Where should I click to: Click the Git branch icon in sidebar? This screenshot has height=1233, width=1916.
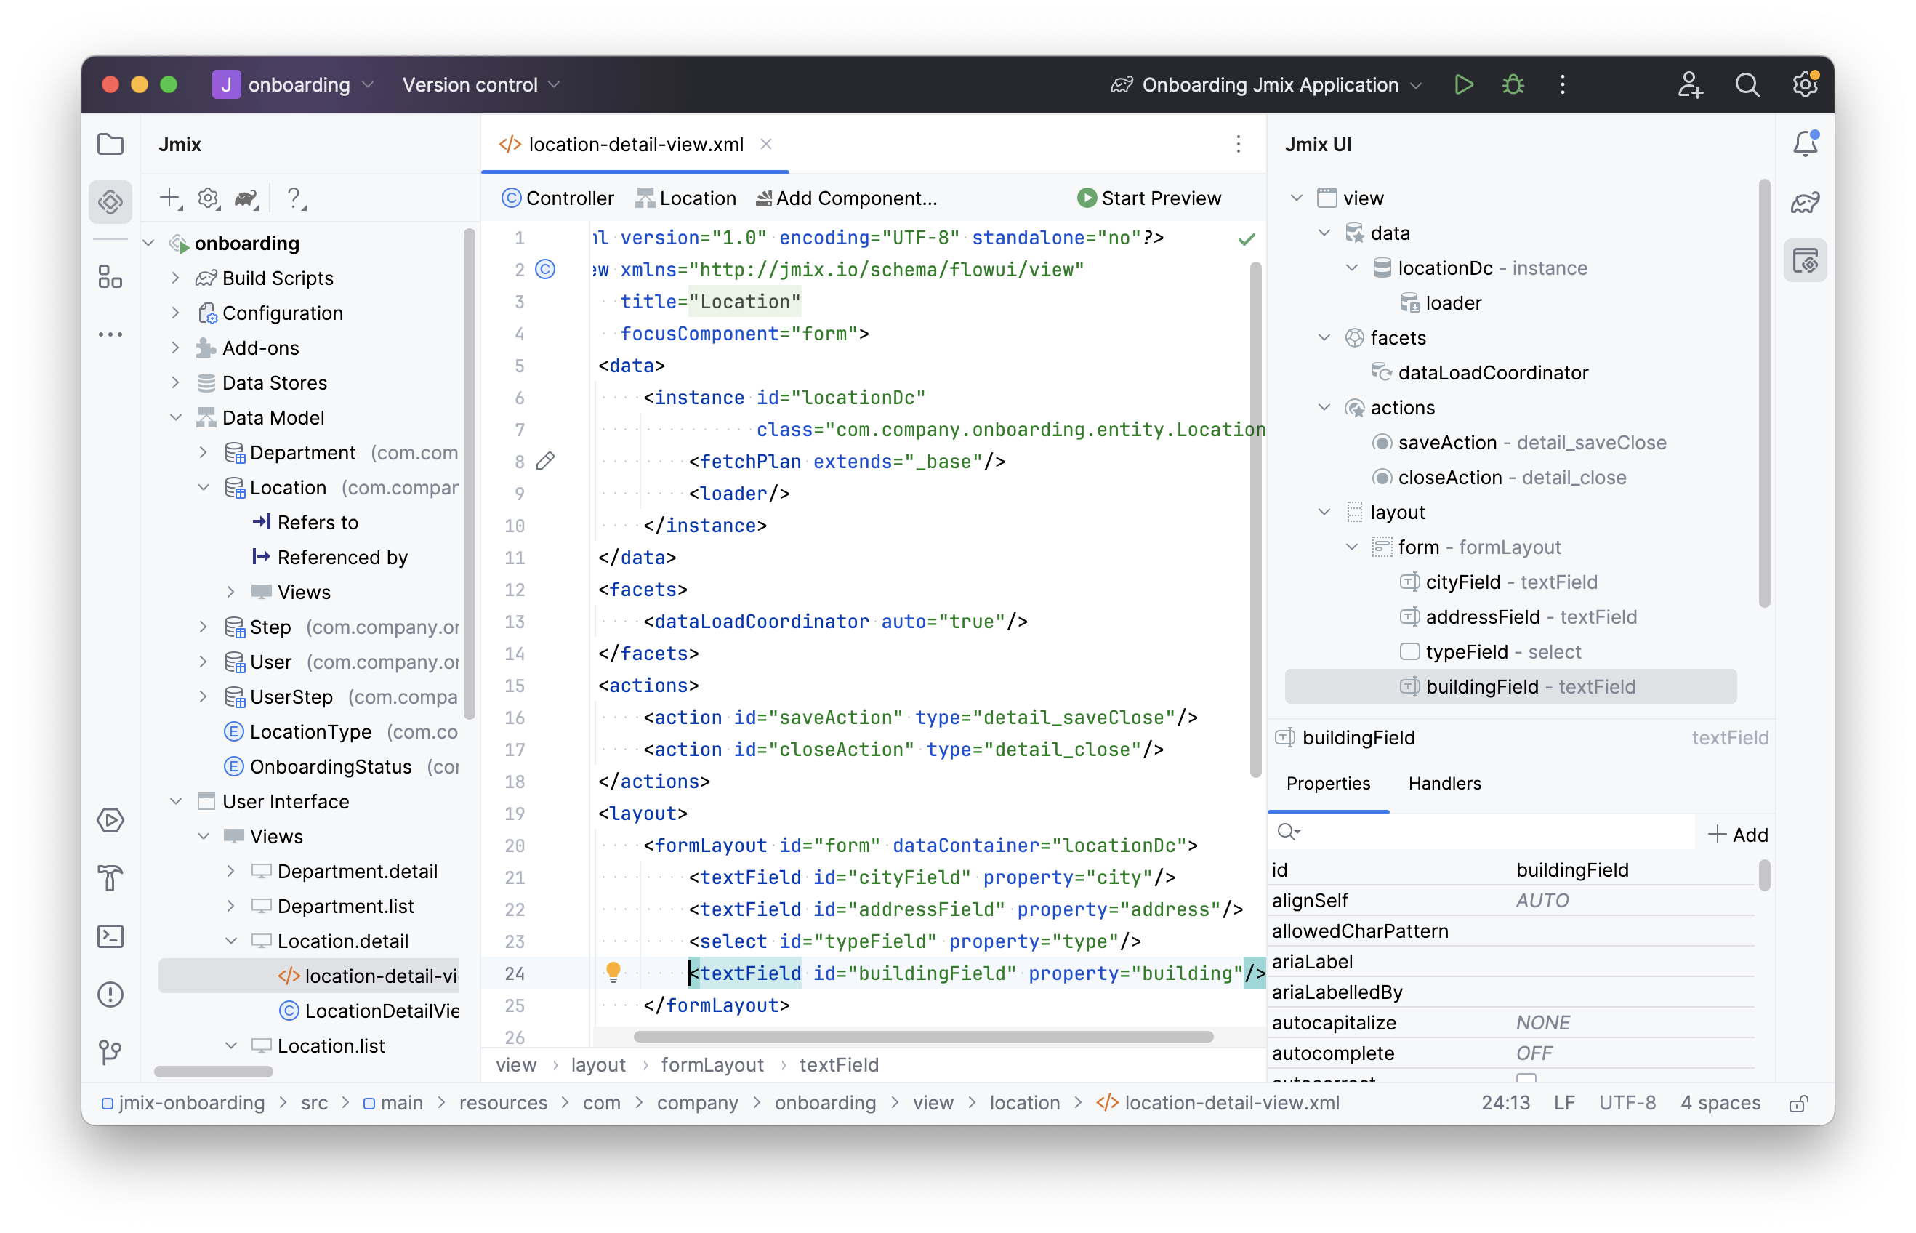click(x=110, y=1051)
